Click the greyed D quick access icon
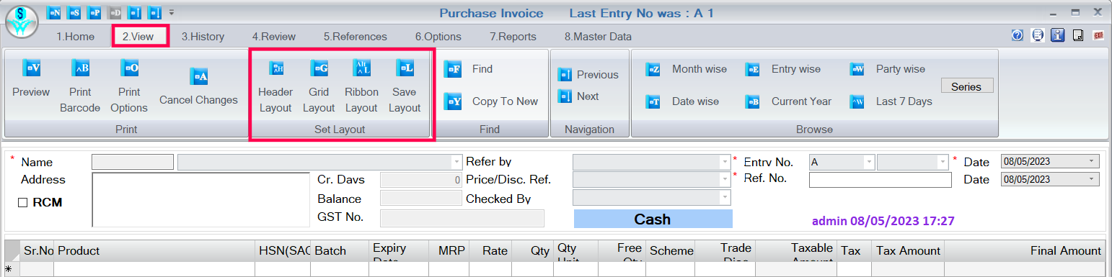Screen dimensions: 1112x277 (115, 12)
